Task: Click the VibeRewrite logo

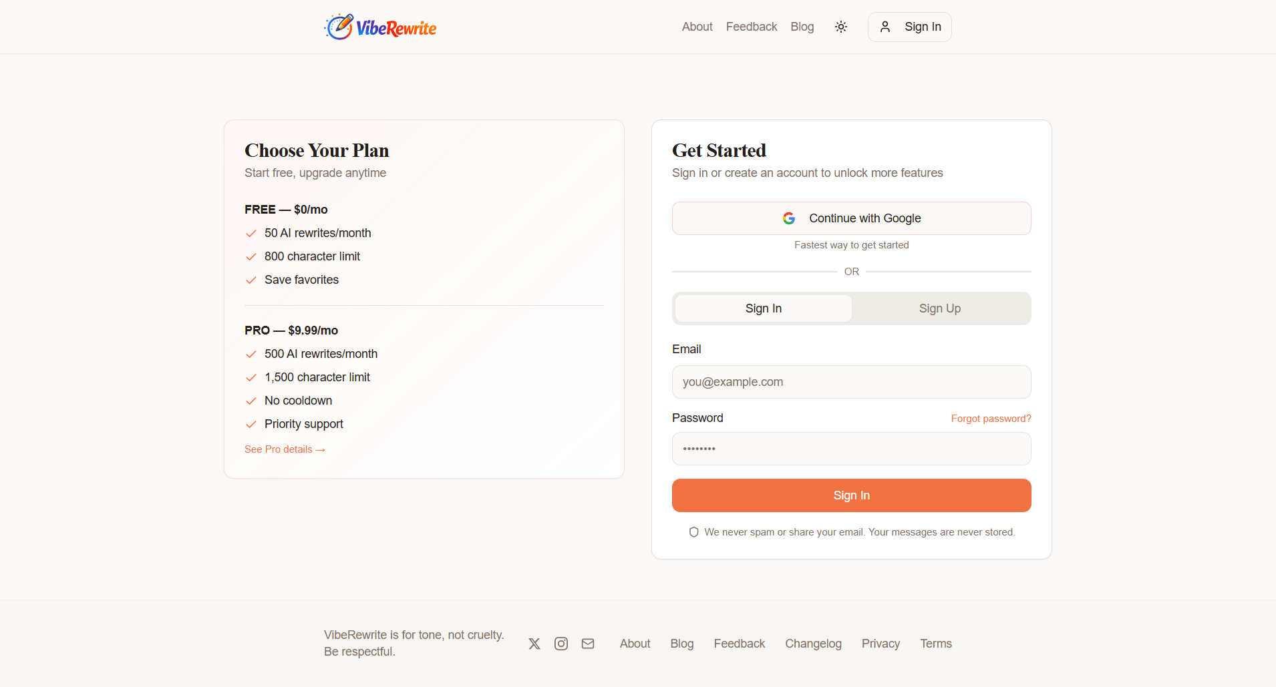Action: click(x=380, y=27)
